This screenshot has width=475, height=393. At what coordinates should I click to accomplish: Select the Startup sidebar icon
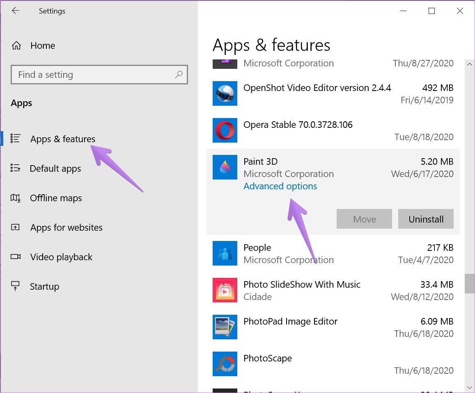tap(16, 286)
